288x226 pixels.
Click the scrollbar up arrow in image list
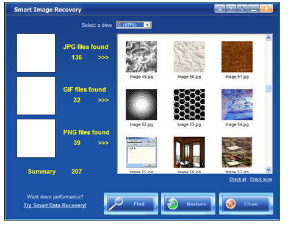tap(268, 38)
